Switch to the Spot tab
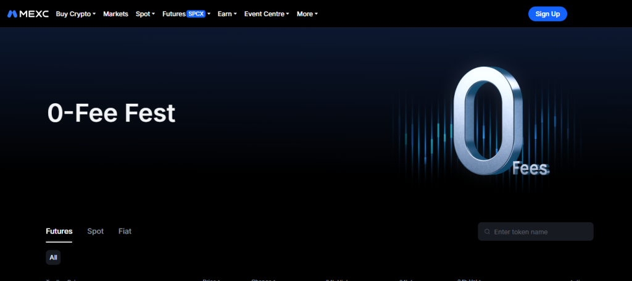Screen dimensions: 632x281 pos(96,232)
